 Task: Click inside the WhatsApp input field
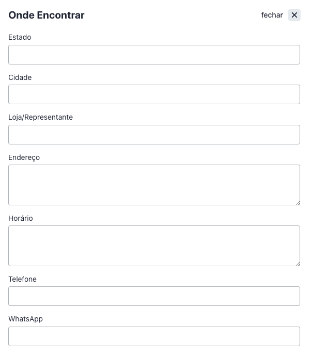[154, 336]
